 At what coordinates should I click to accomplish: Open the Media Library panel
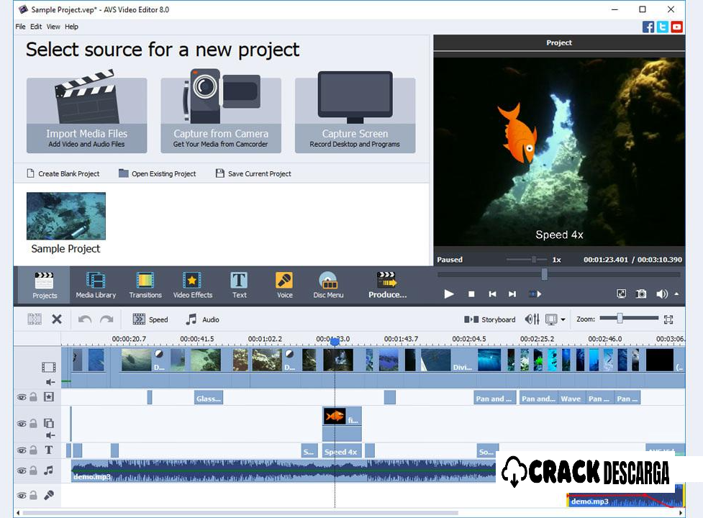(96, 285)
